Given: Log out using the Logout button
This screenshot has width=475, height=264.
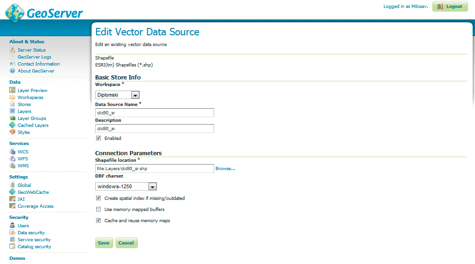Looking at the screenshot, I should 449,7.
